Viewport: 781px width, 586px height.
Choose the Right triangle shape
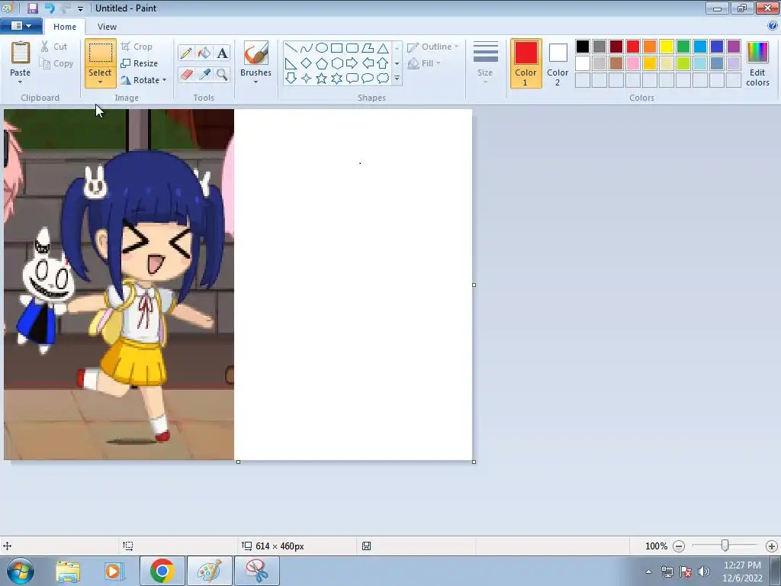click(x=291, y=63)
